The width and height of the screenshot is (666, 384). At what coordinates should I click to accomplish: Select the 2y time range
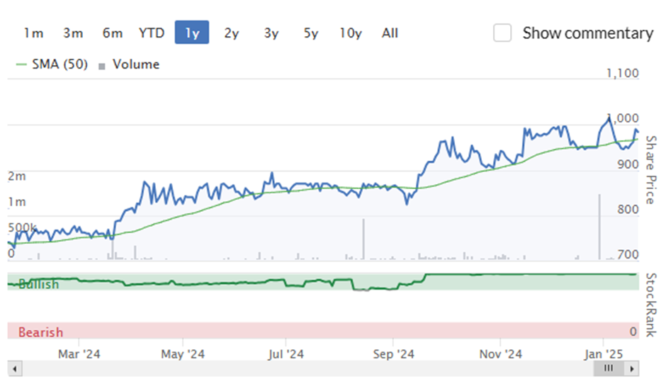click(232, 33)
